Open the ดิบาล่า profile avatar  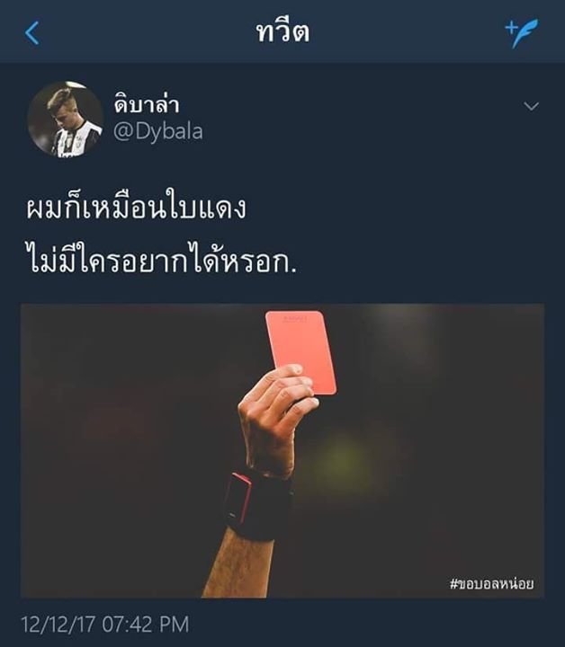coord(65,120)
